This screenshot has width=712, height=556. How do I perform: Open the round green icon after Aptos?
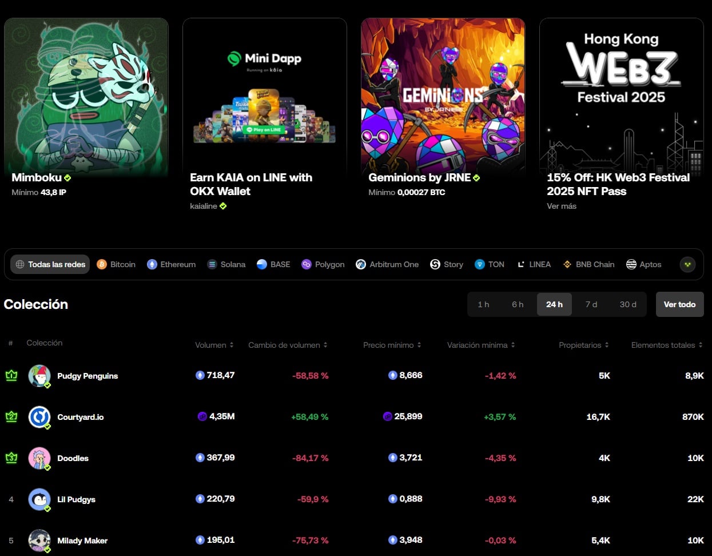687,264
